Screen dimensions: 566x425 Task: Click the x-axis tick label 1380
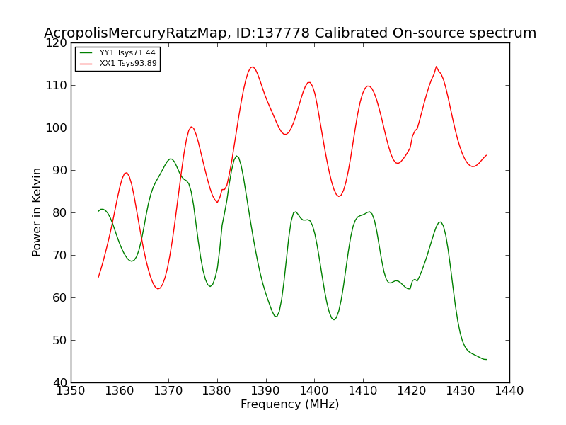coord(217,391)
